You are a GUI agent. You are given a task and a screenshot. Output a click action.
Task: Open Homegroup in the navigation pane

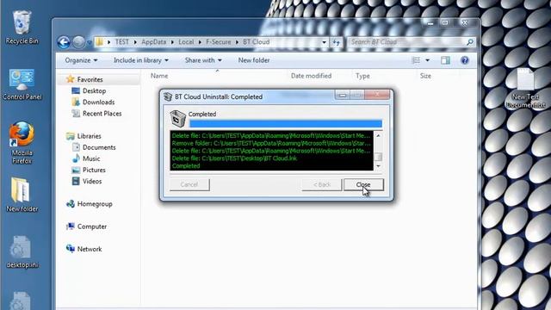pos(95,204)
